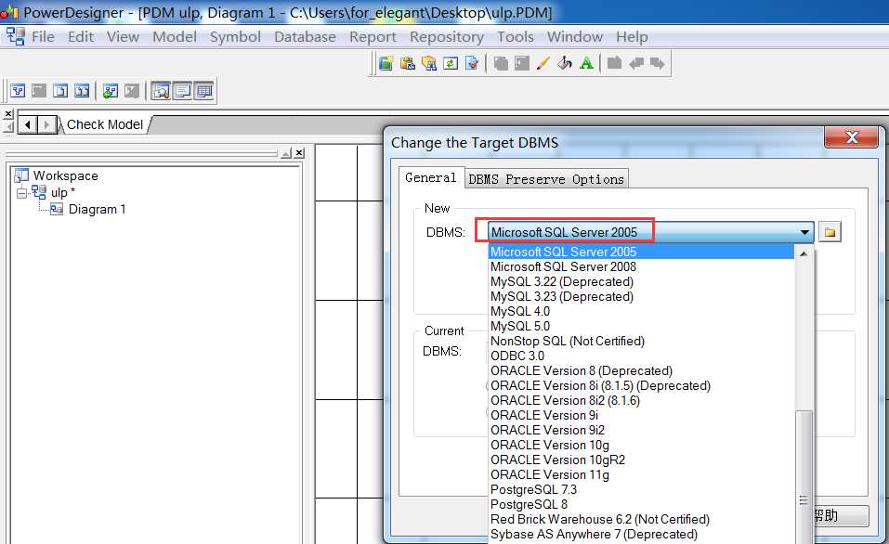Select the paint bucket fill icon
The image size is (889, 544).
coord(565,63)
